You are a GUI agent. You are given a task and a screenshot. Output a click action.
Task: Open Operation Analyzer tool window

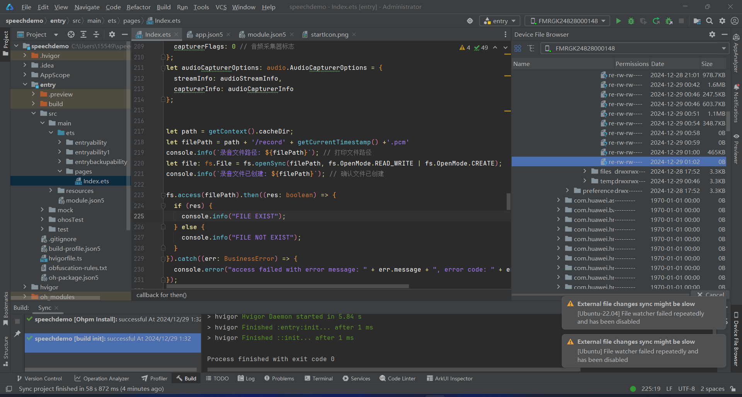point(102,378)
